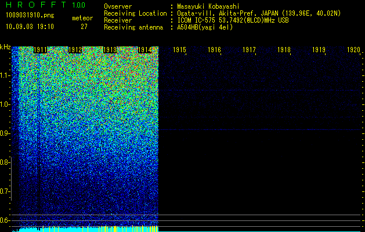The width and height of the screenshot is (365, 232).
Task: Click the 1919 time marker
Action: pyautogui.click(x=319, y=50)
